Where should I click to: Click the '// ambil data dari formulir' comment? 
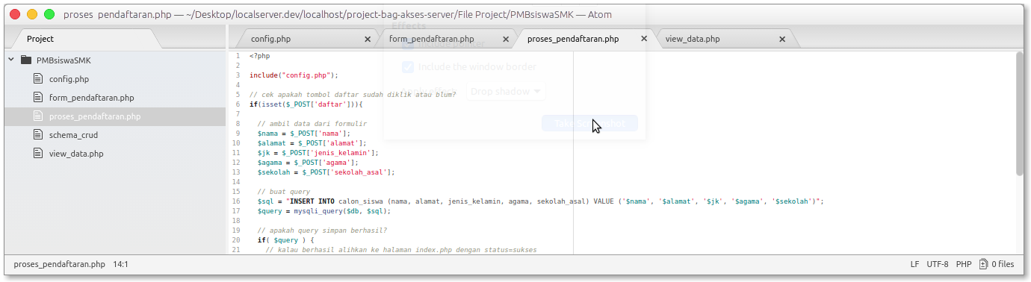312,124
